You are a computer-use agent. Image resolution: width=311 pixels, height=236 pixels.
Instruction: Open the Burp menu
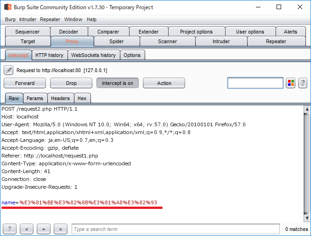10,19
